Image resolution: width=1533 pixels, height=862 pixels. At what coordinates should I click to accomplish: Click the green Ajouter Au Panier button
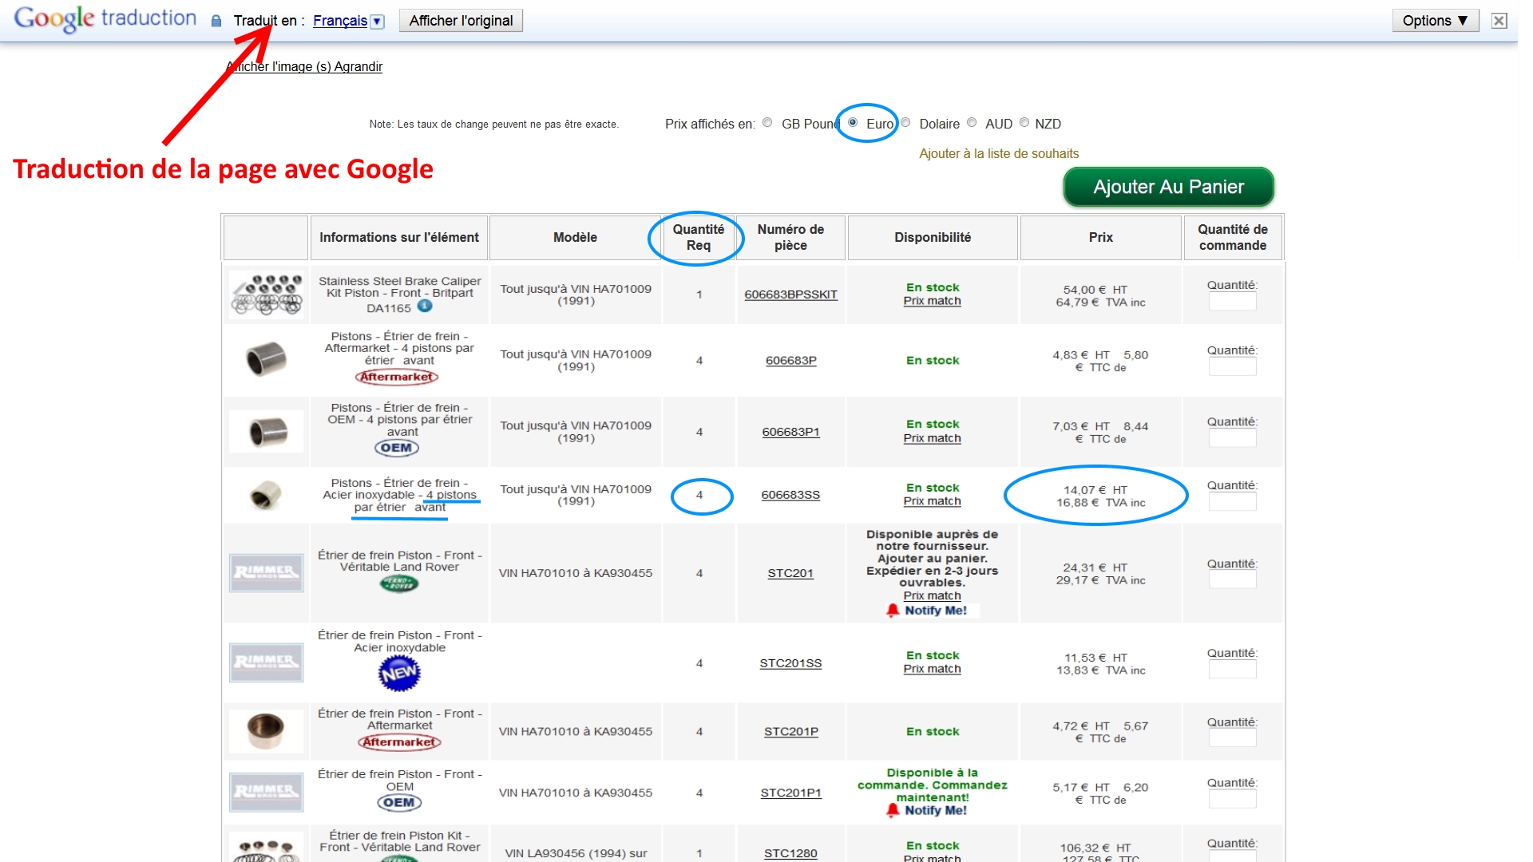tap(1168, 187)
